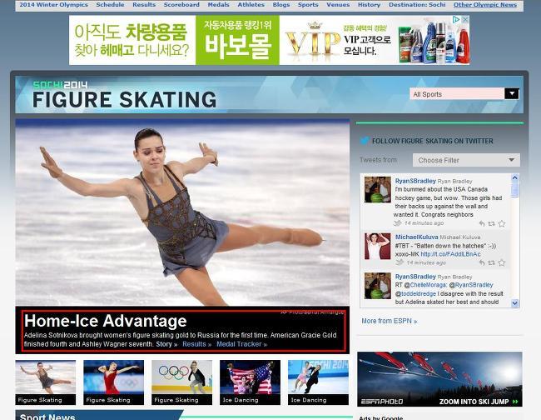Viewport: 541px width, 420px height.
Task: Select the Ice Dancing thumbnail with American flag
Action: (x=251, y=382)
